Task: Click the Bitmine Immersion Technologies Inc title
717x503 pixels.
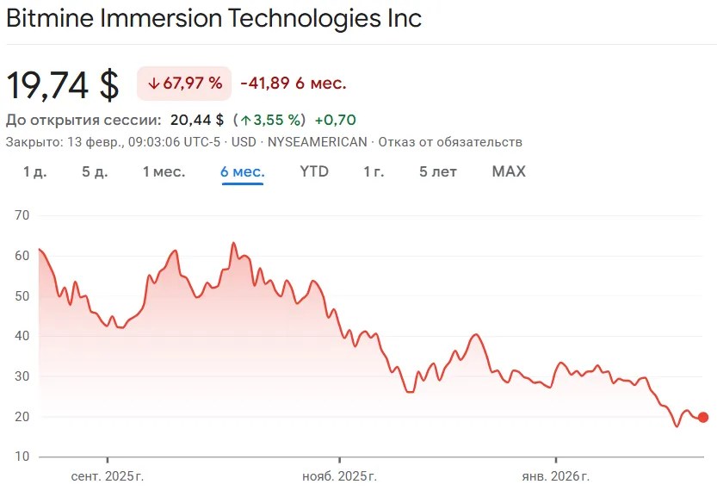Action: pos(214,18)
